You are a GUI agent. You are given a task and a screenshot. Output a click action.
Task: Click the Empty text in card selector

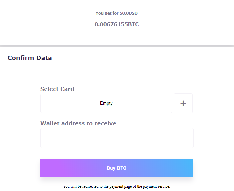pyautogui.click(x=106, y=103)
